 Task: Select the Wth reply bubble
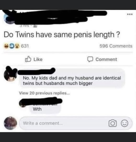(x=45, y=108)
